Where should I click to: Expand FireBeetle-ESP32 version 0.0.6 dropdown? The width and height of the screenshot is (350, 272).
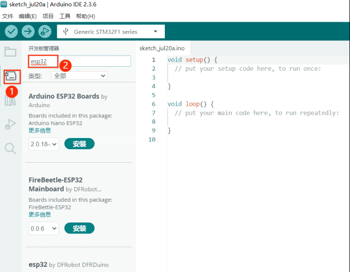coord(43,229)
